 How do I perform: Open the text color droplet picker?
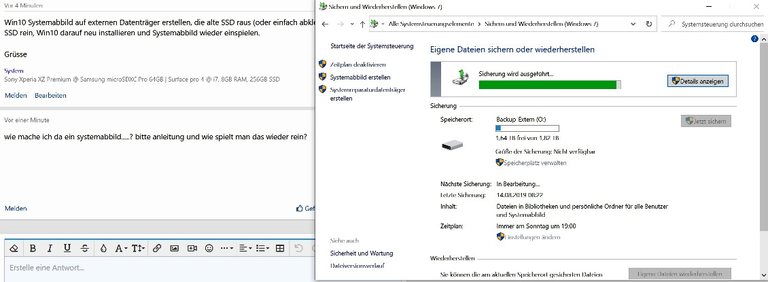103,248
